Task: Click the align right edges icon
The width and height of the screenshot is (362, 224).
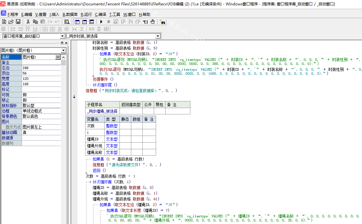Action: click(21, 29)
